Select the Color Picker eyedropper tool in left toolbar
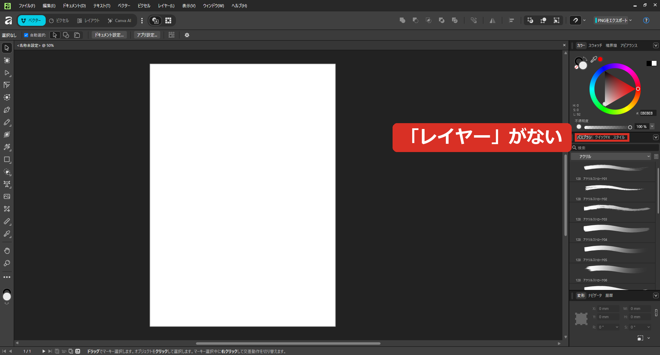This screenshot has height=355, width=660. click(x=7, y=234)
